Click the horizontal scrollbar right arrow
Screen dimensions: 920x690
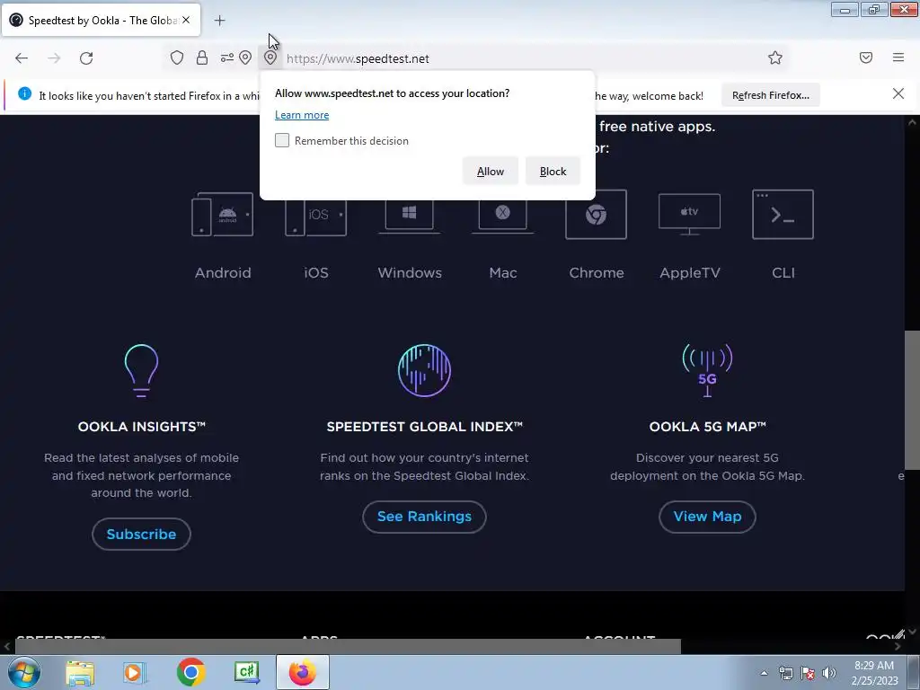pos(898,647)
